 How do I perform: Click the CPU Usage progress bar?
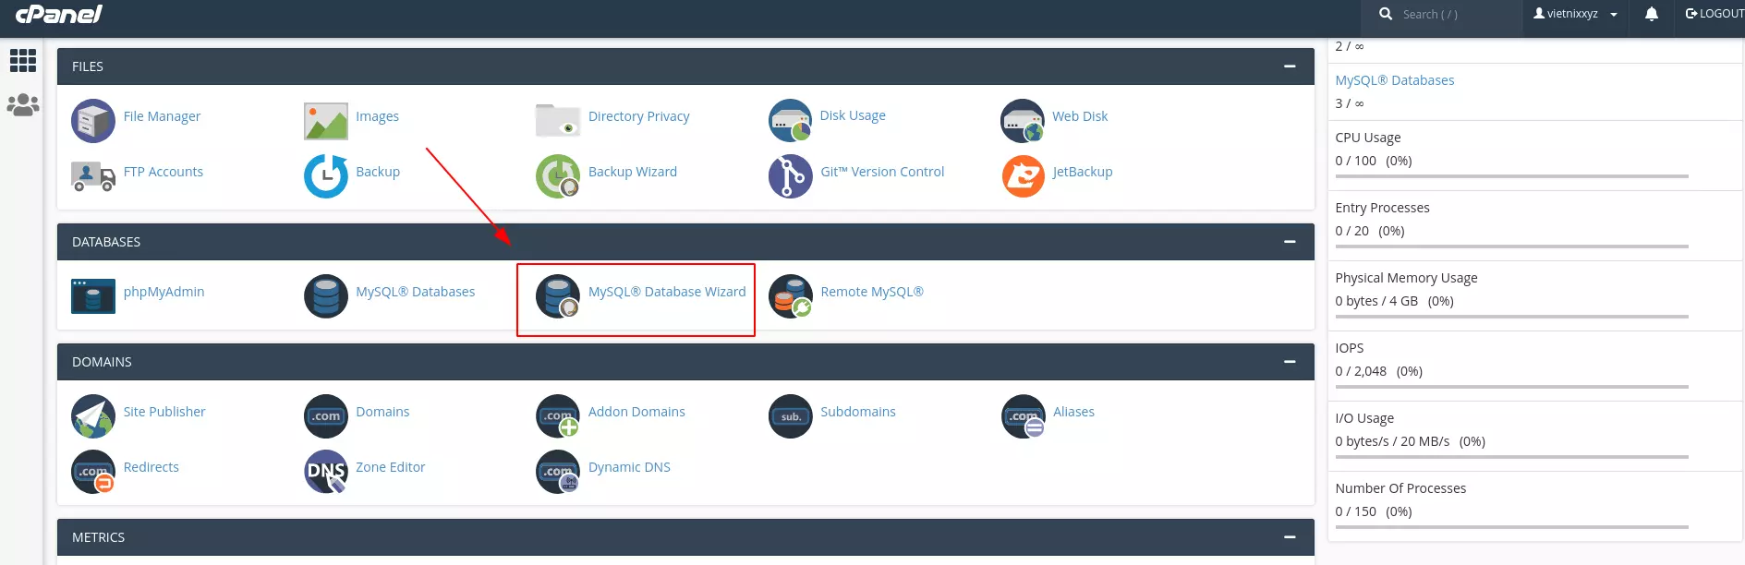[1511, 176]
